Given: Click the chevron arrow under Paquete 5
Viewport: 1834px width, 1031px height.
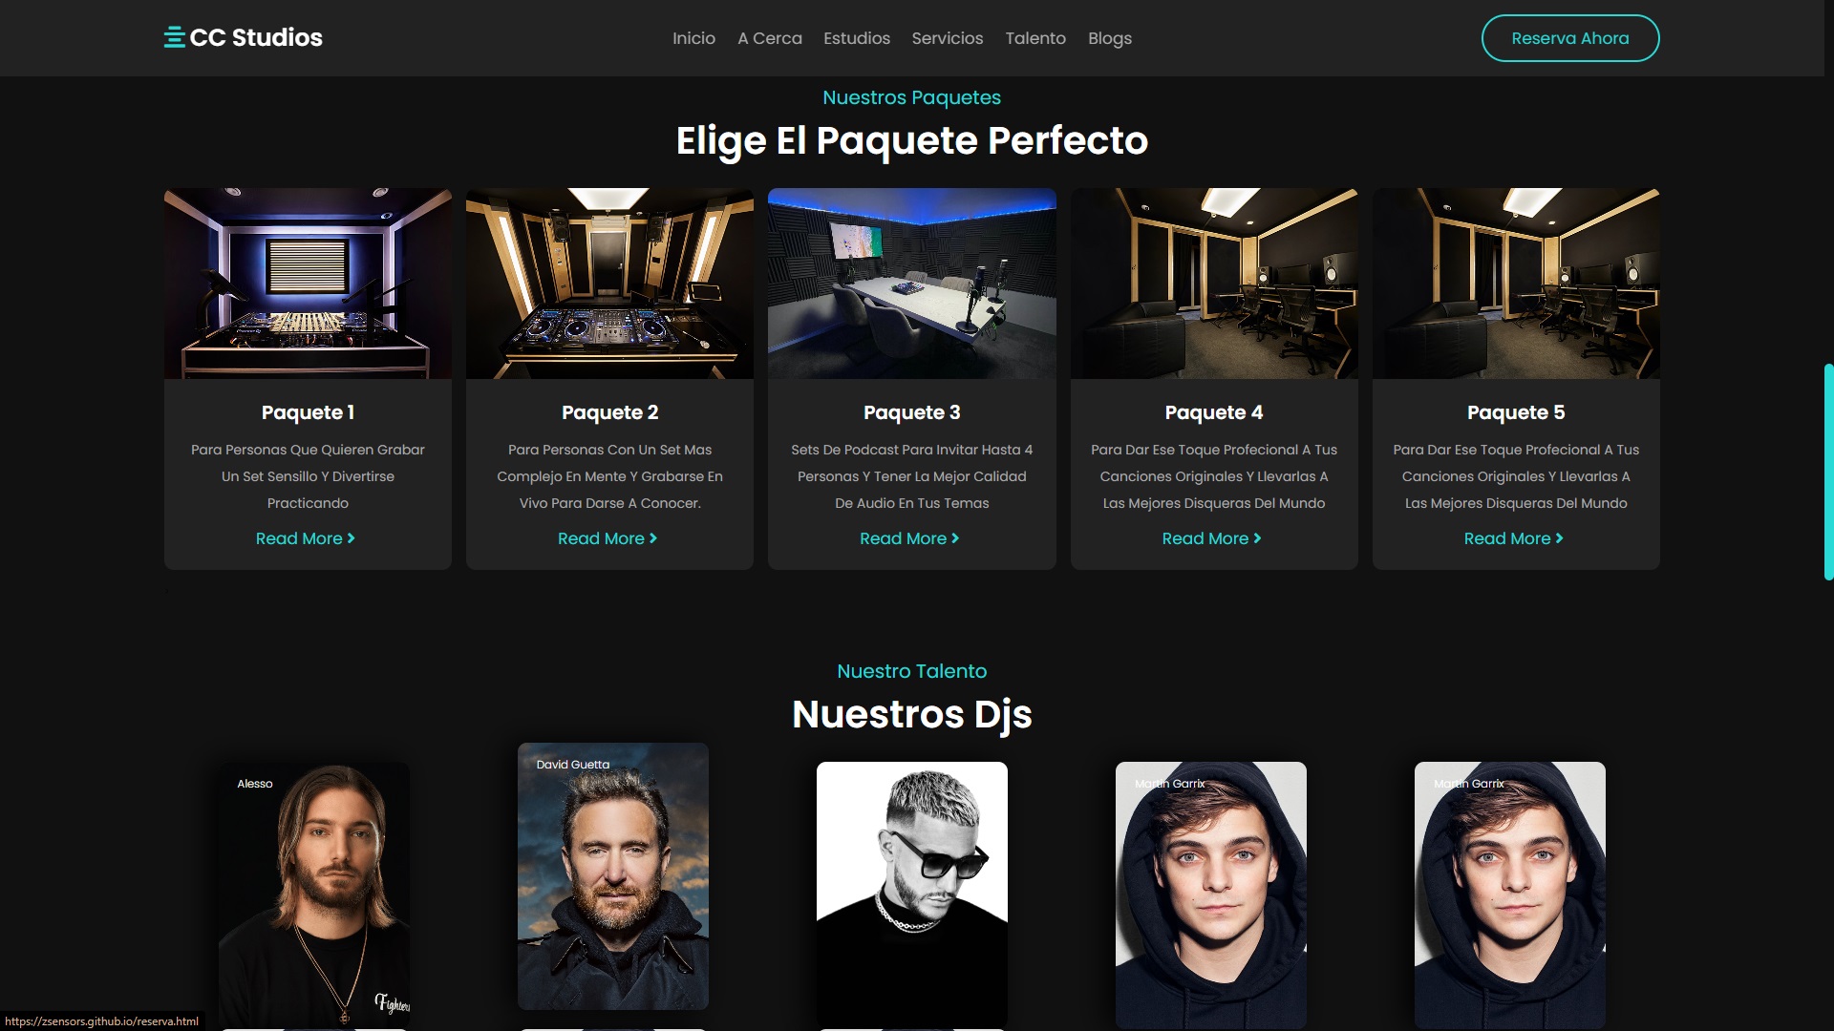Looking at the screenshot, I should click(1559, 538).
